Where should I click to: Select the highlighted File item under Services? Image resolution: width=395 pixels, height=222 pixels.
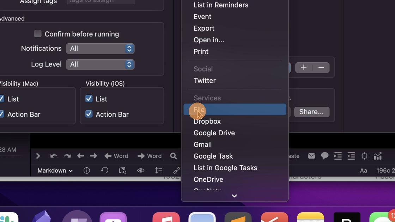[x=235, y=110]
